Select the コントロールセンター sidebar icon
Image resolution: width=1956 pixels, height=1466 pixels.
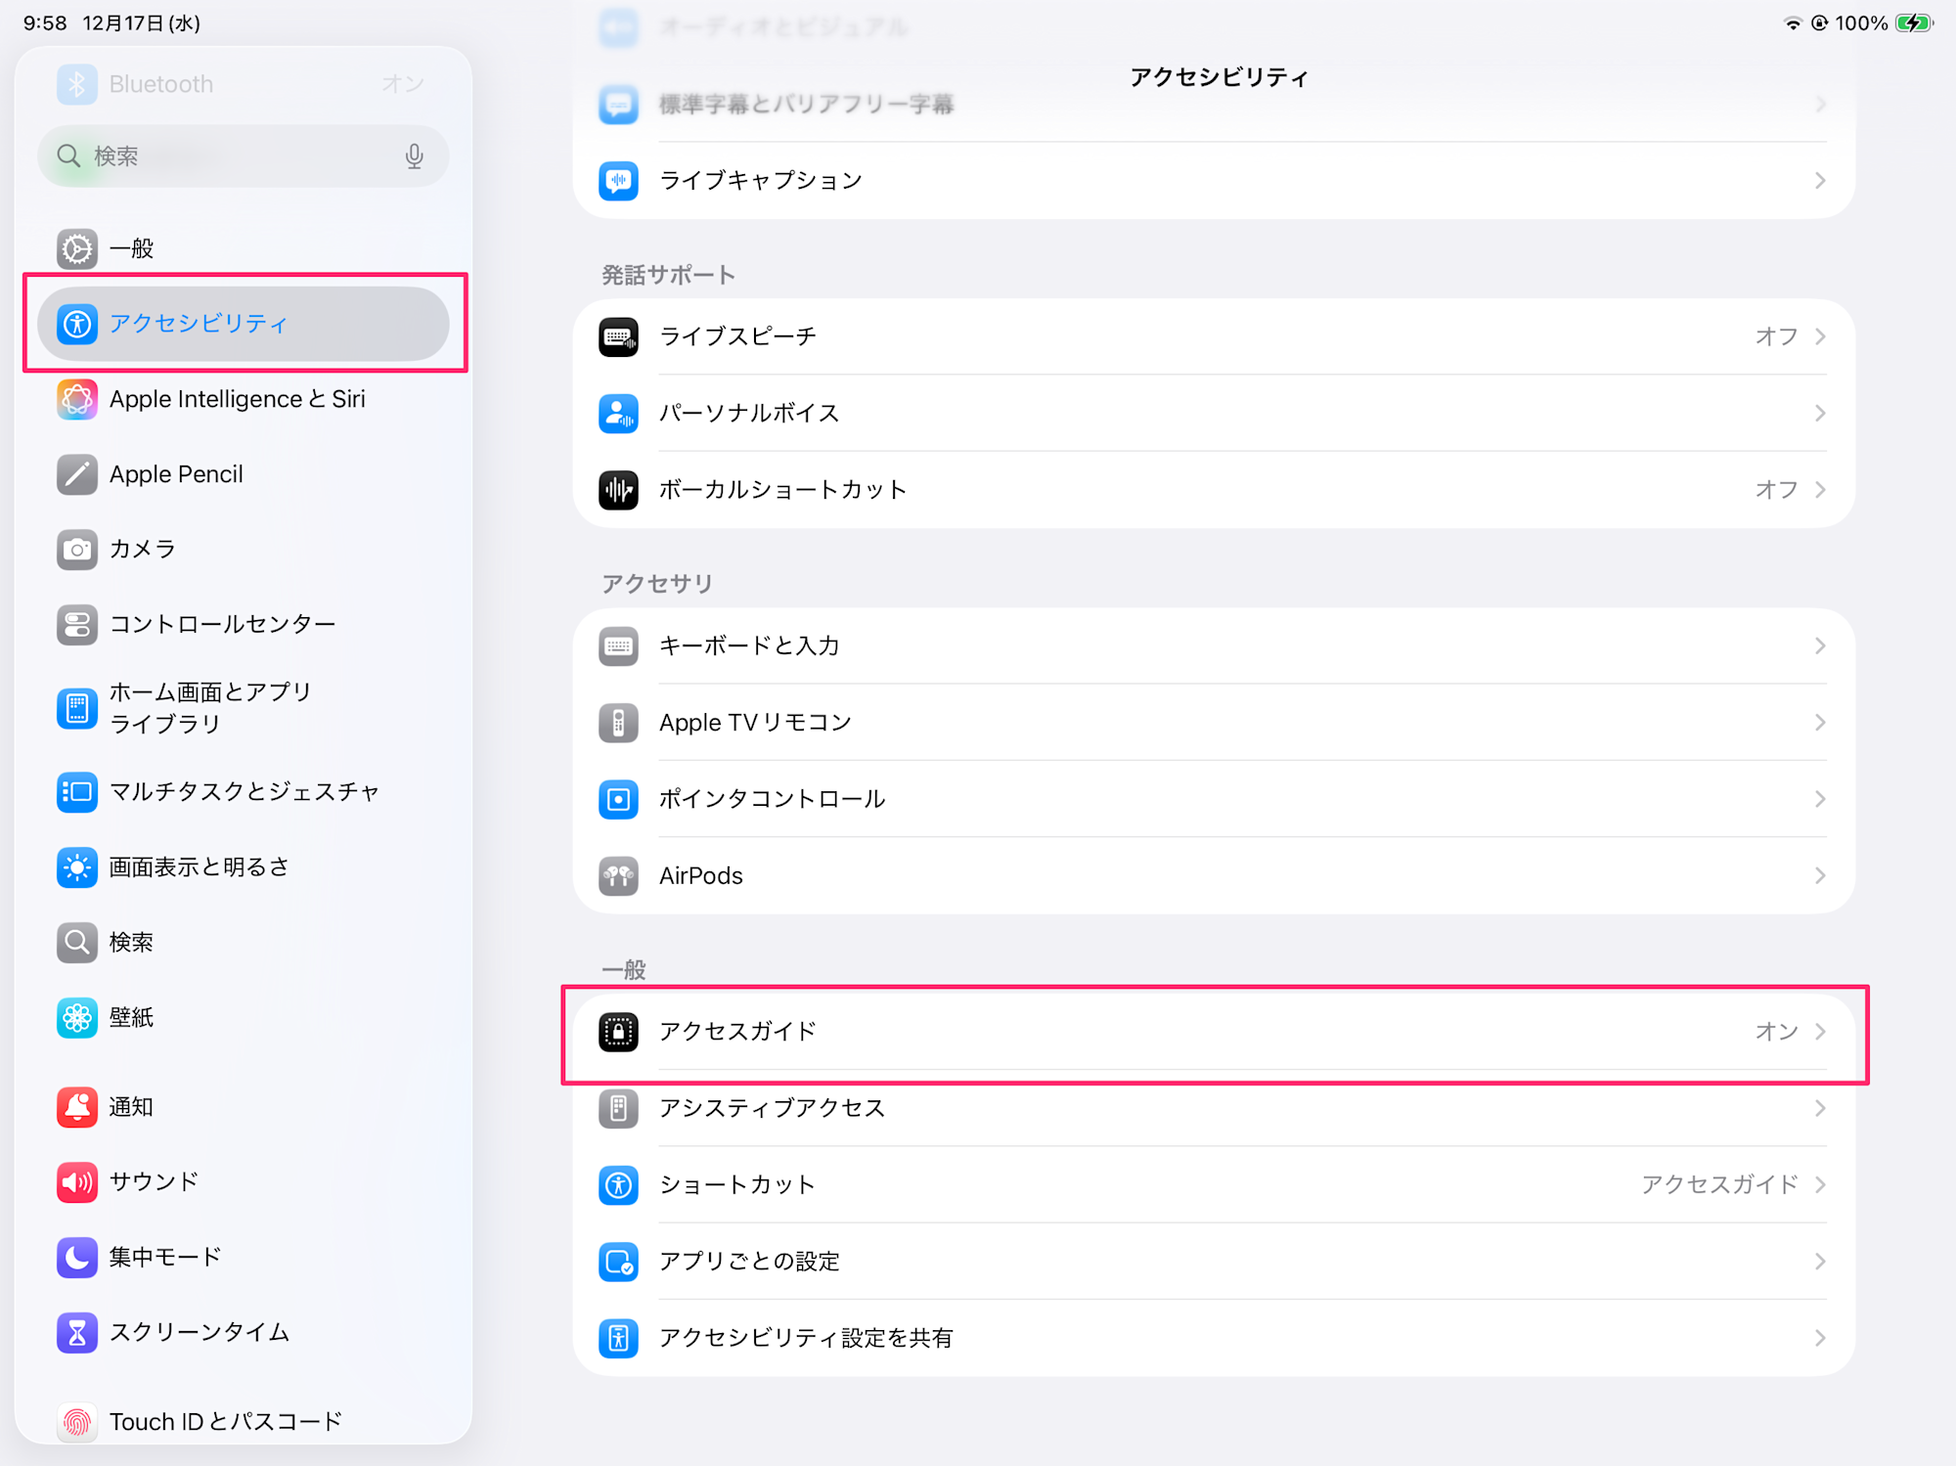click(76, 625)
